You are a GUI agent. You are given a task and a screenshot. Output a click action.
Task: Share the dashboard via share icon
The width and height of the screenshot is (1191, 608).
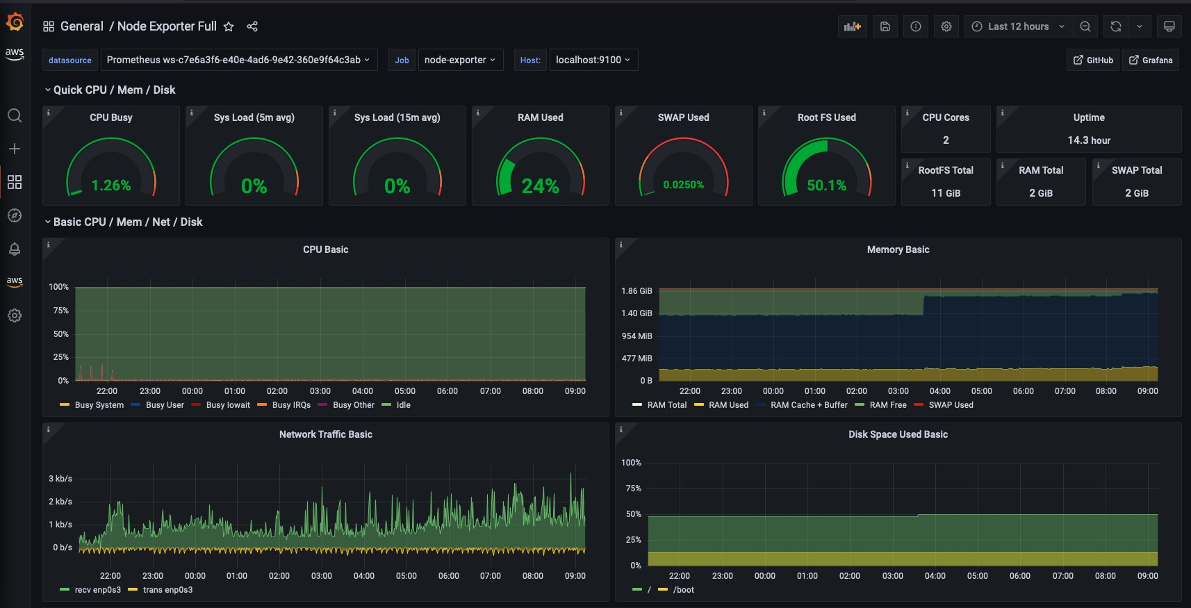click(252, 26)
